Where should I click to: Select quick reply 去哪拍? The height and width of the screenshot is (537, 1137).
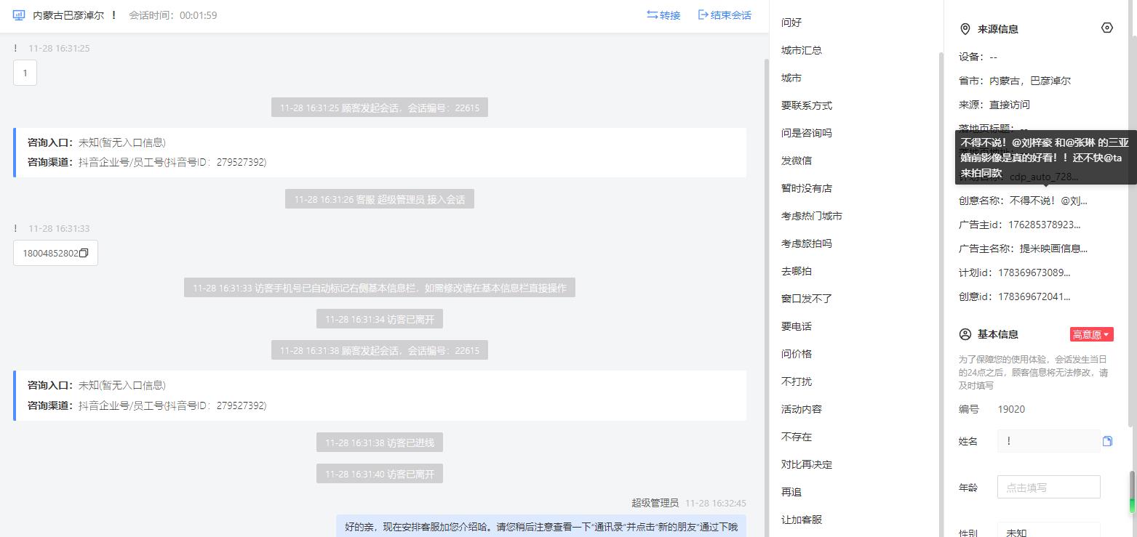click(x=797, y=271)
